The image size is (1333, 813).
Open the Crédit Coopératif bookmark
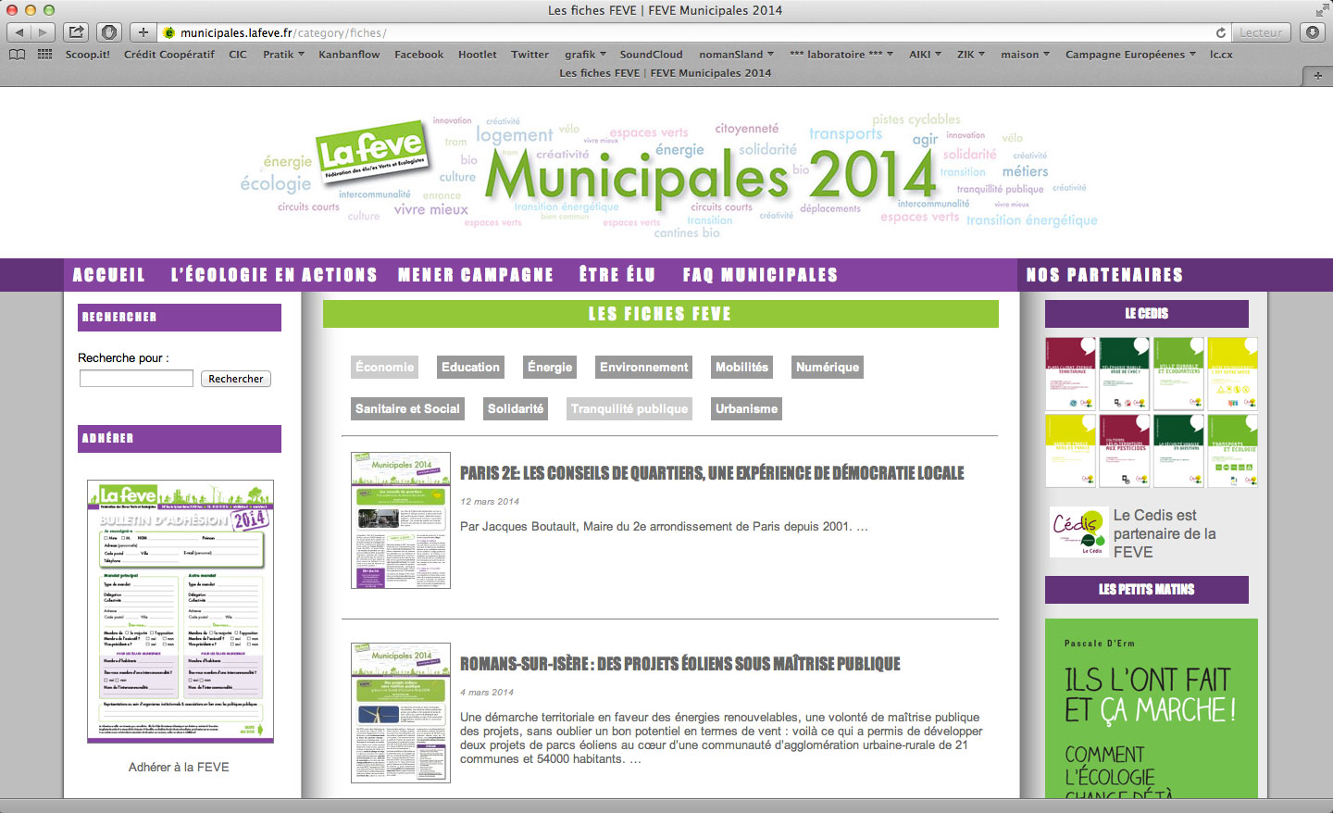tap(169, 55)
